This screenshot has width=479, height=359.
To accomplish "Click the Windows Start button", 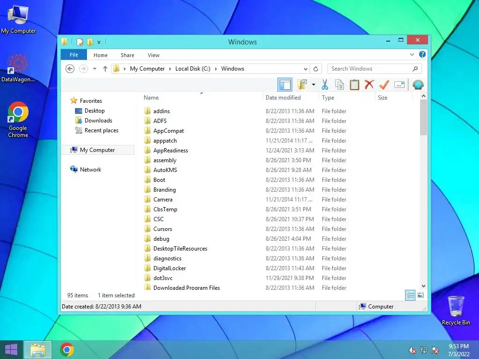I will pos(11,350).
